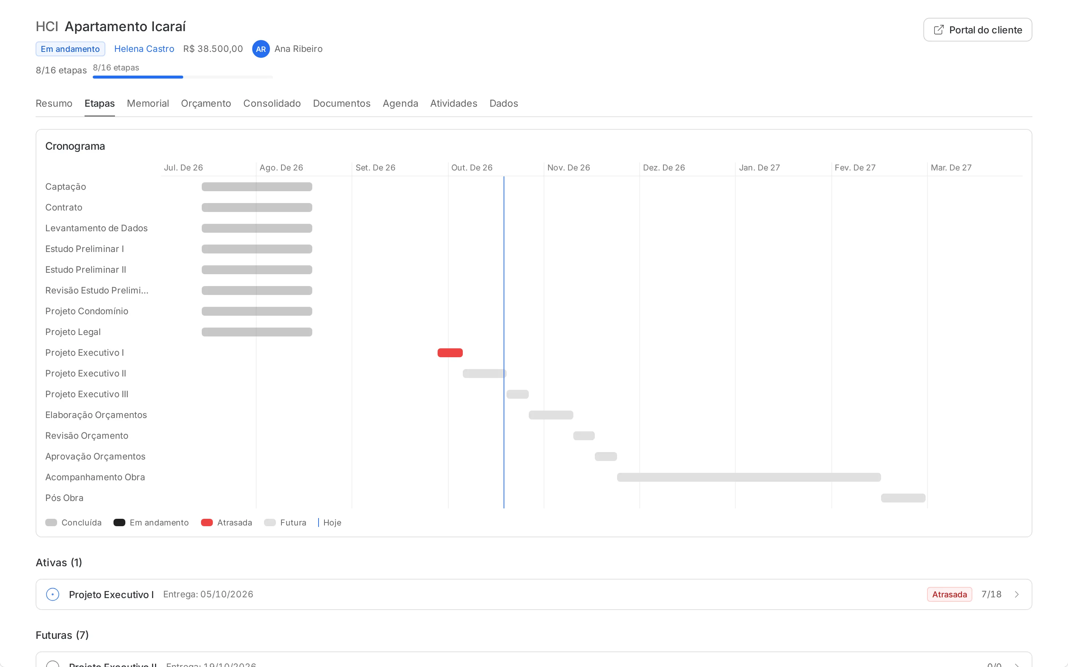The width and height of the screenshot is (1068, 667).
Task: Select the Etapas tab
Action: point(99,103)
